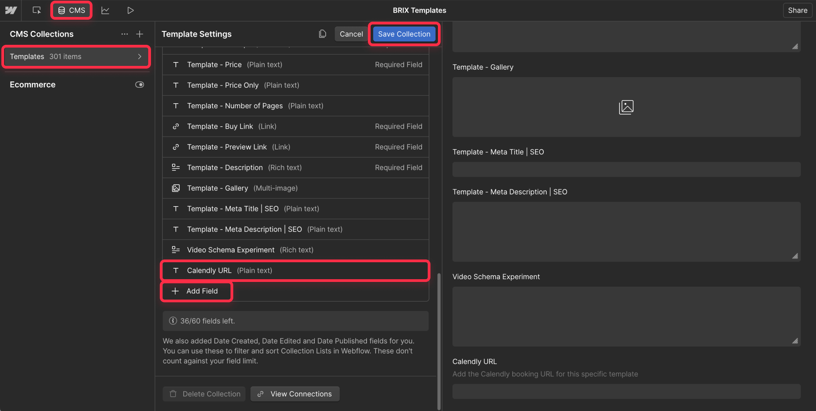816x411 pixels.
Task: Click the Template - Meta Description SEO textarea
Action: [x=626, y=232]
